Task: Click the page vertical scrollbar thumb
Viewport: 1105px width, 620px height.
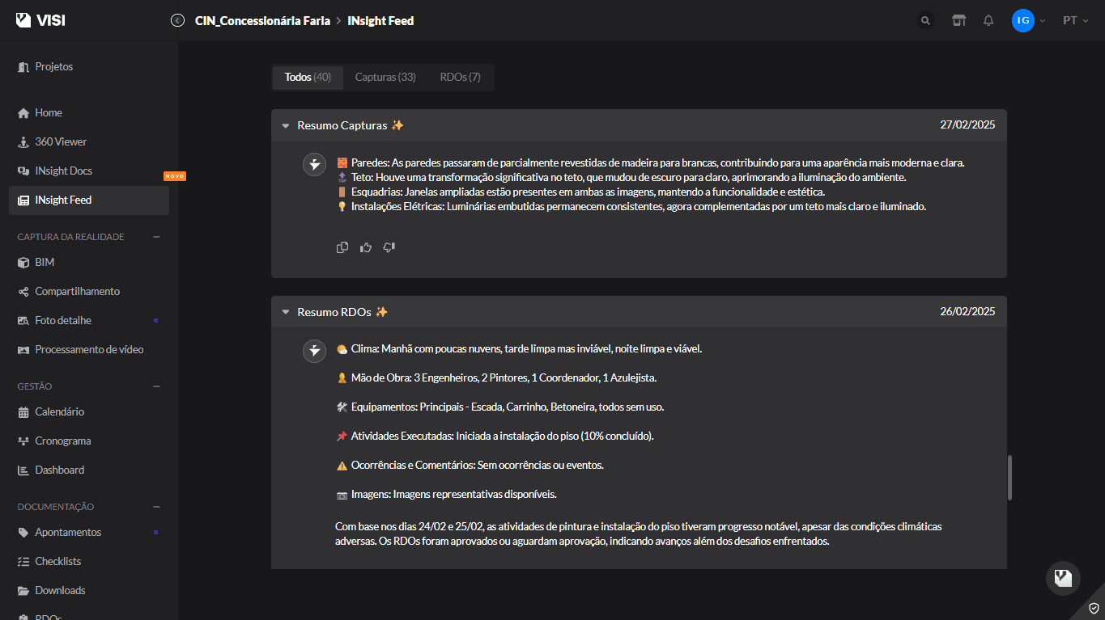Action: pos(1009,478)
